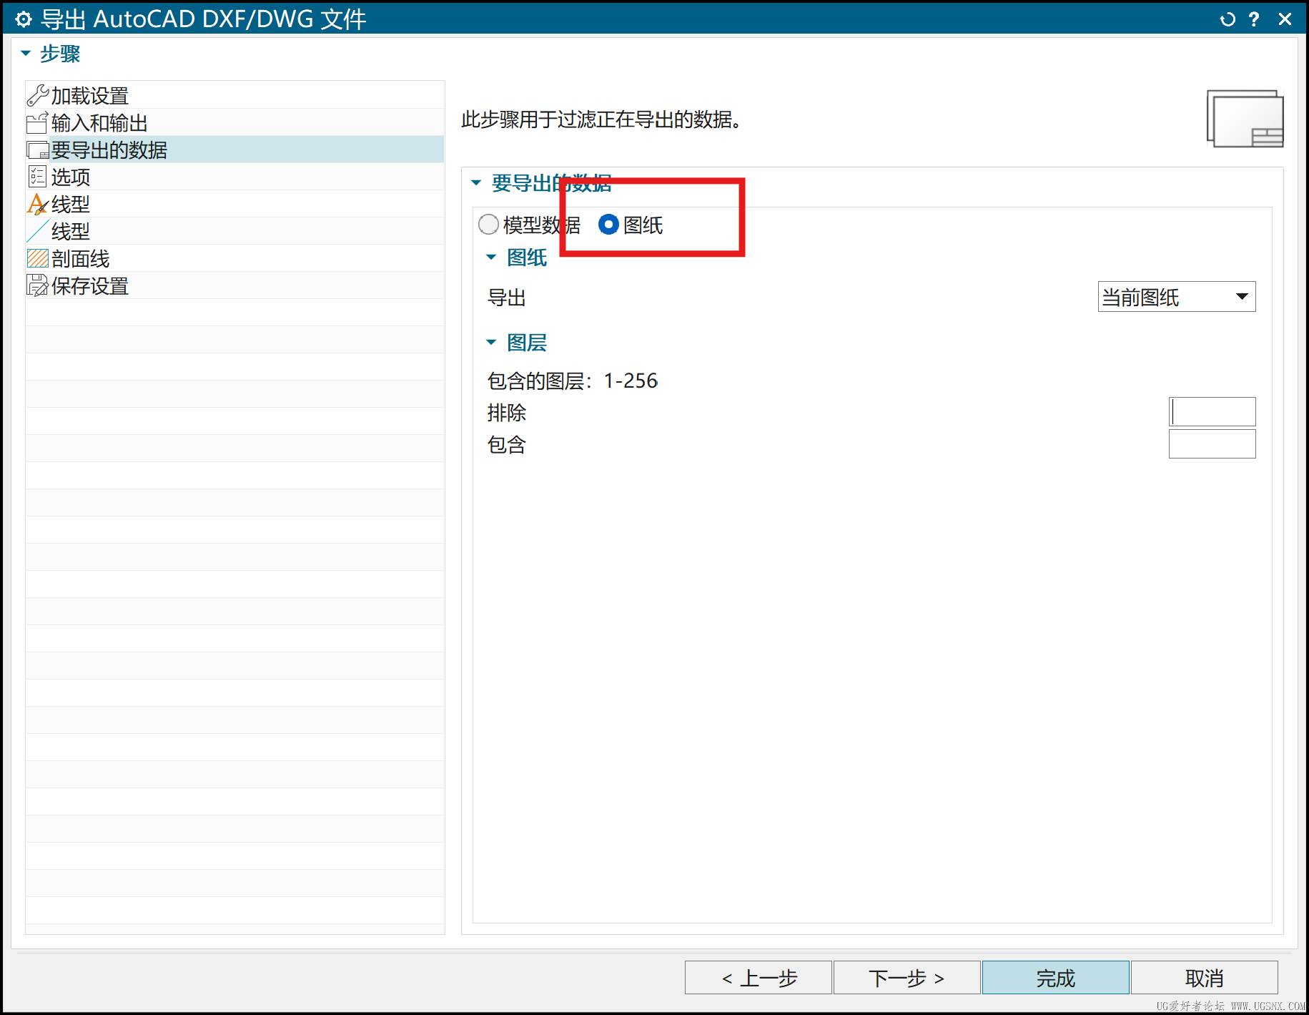Click the 上一步 button
Viewport: 1309px width, 1015px height.
point(758,978)
